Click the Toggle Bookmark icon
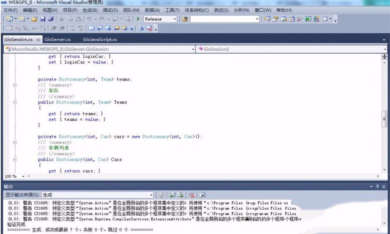The width and height of the screenshot is (390, 234). pyautogui.click(x=92, y=29)
